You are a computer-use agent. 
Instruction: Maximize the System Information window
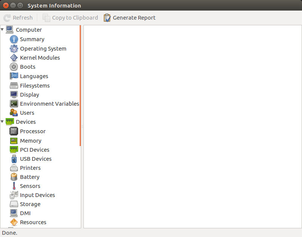click(20, 5)
